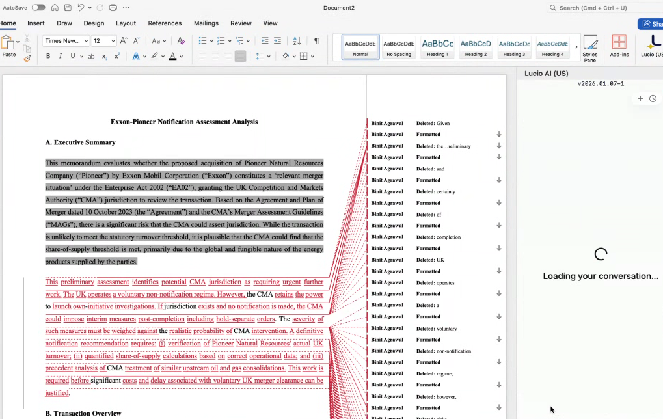The width and height of the screenshot is (663, 419).
Task: Toggle justified text alignment
Action: point(240,57)
